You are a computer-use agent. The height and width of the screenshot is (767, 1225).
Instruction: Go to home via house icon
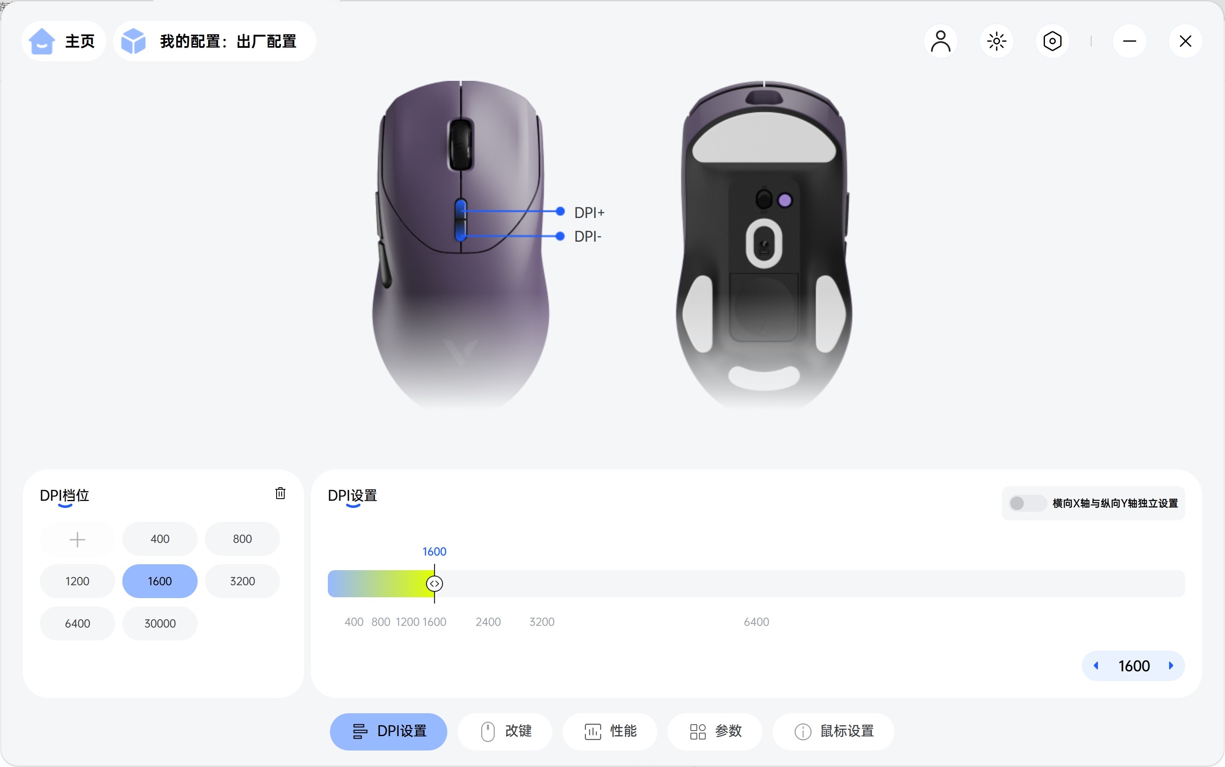42,41
